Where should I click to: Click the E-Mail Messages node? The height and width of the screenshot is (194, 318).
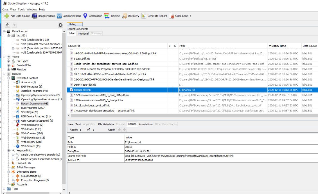[x=26, y=168]
